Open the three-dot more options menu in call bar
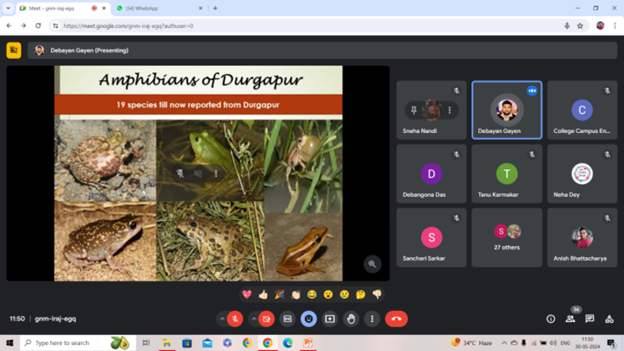The image size is (624, 351). tap(372, 319)
